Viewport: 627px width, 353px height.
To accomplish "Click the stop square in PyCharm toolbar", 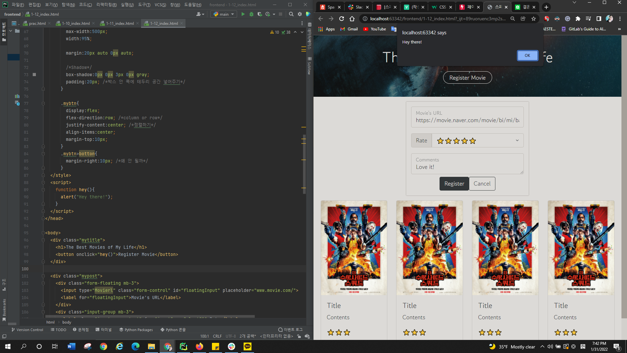I will [x=281, y=14].
